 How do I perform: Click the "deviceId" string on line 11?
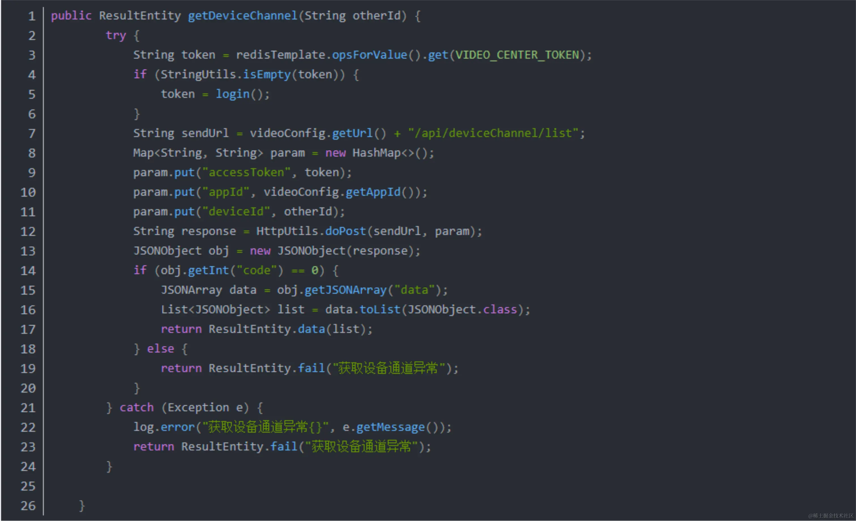(x=236, y=211)
